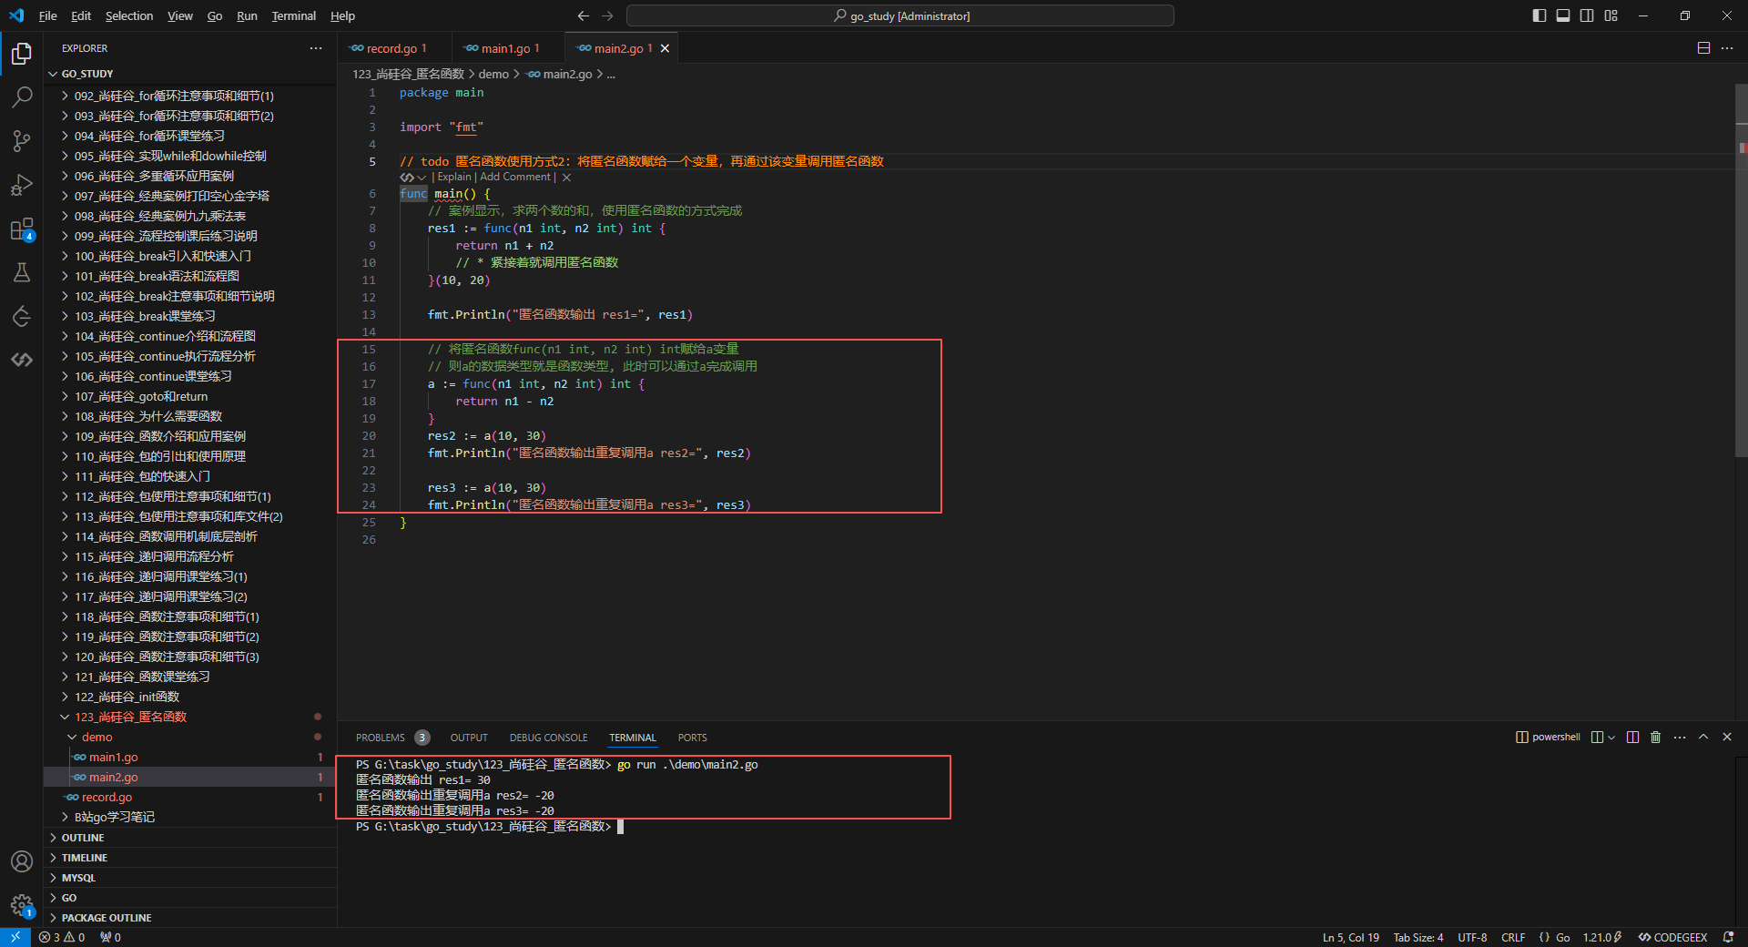Open the File menu
Image resolution: width=1748 pixels, height=947 pixels.
click(48, 15)
